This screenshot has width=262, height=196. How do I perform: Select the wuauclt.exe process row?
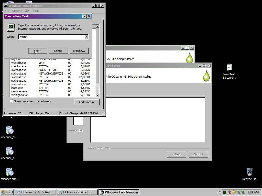pyautogui.click(x=53, y=63)
